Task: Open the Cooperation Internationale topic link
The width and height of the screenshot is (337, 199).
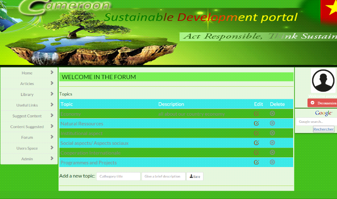Action: coord(91,153)
